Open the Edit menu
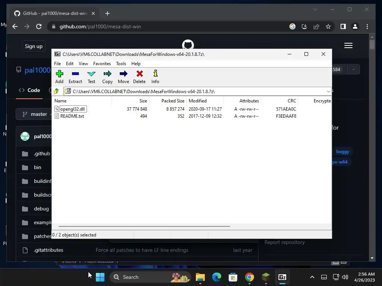 70,63
